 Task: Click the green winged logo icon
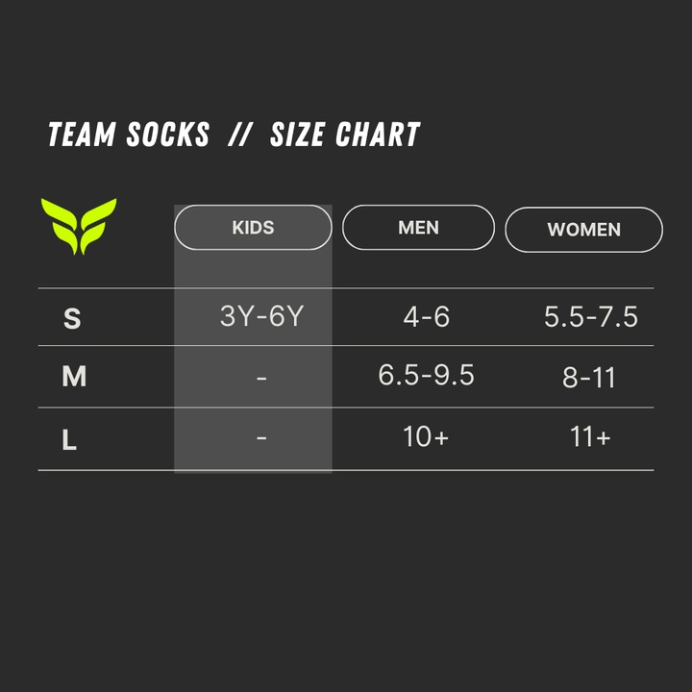[x=79, y=226]
